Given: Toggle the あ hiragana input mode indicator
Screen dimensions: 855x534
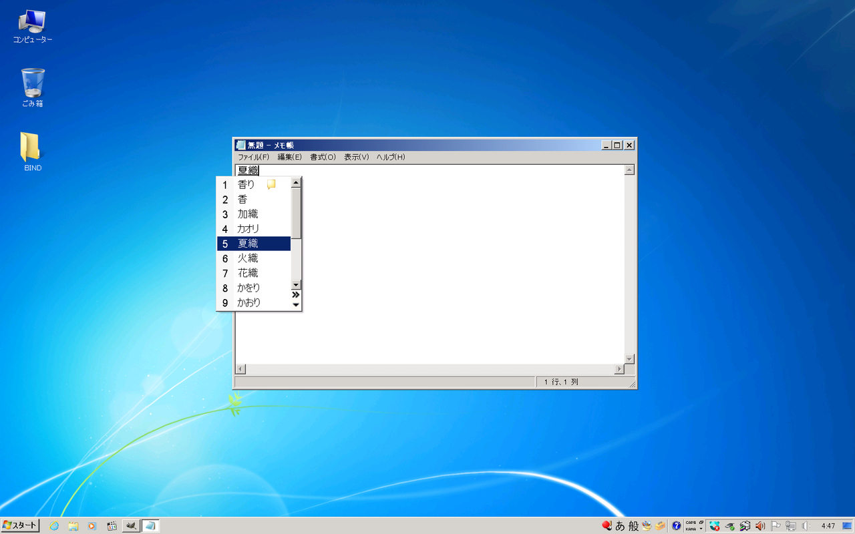Looking at the screenshot, I should click(621, 525).
